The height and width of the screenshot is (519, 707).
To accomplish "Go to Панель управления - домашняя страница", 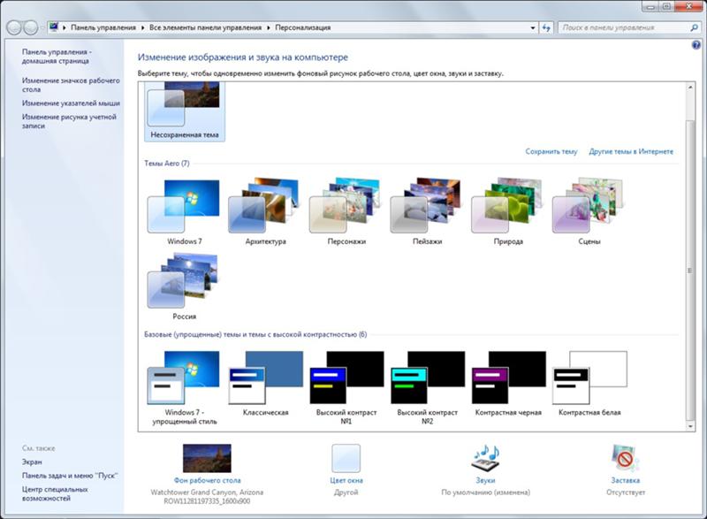I will pyautogui.click(x=57, y=57).
